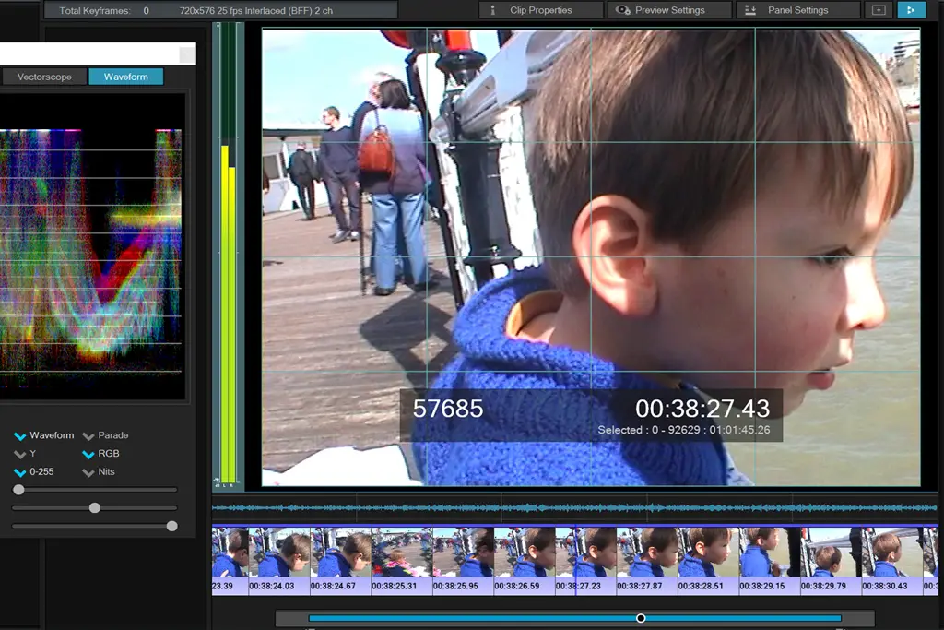Click the white input field above the scope tabs
This screenshot has height=630, width=944.
point(98,54)
